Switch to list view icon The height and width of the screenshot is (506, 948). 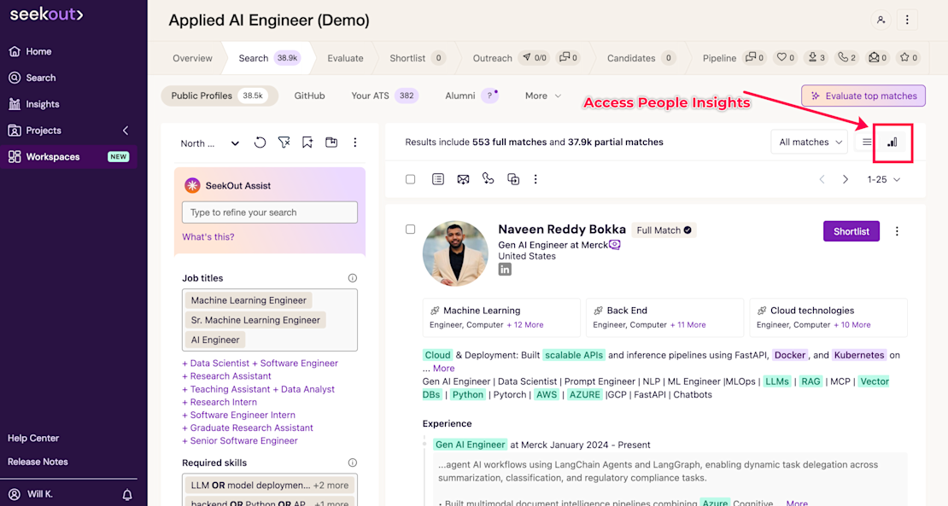coord(867,142)
